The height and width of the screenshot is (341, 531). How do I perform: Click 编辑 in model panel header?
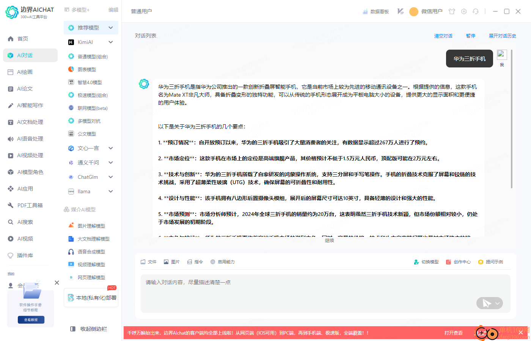point(113,10)
